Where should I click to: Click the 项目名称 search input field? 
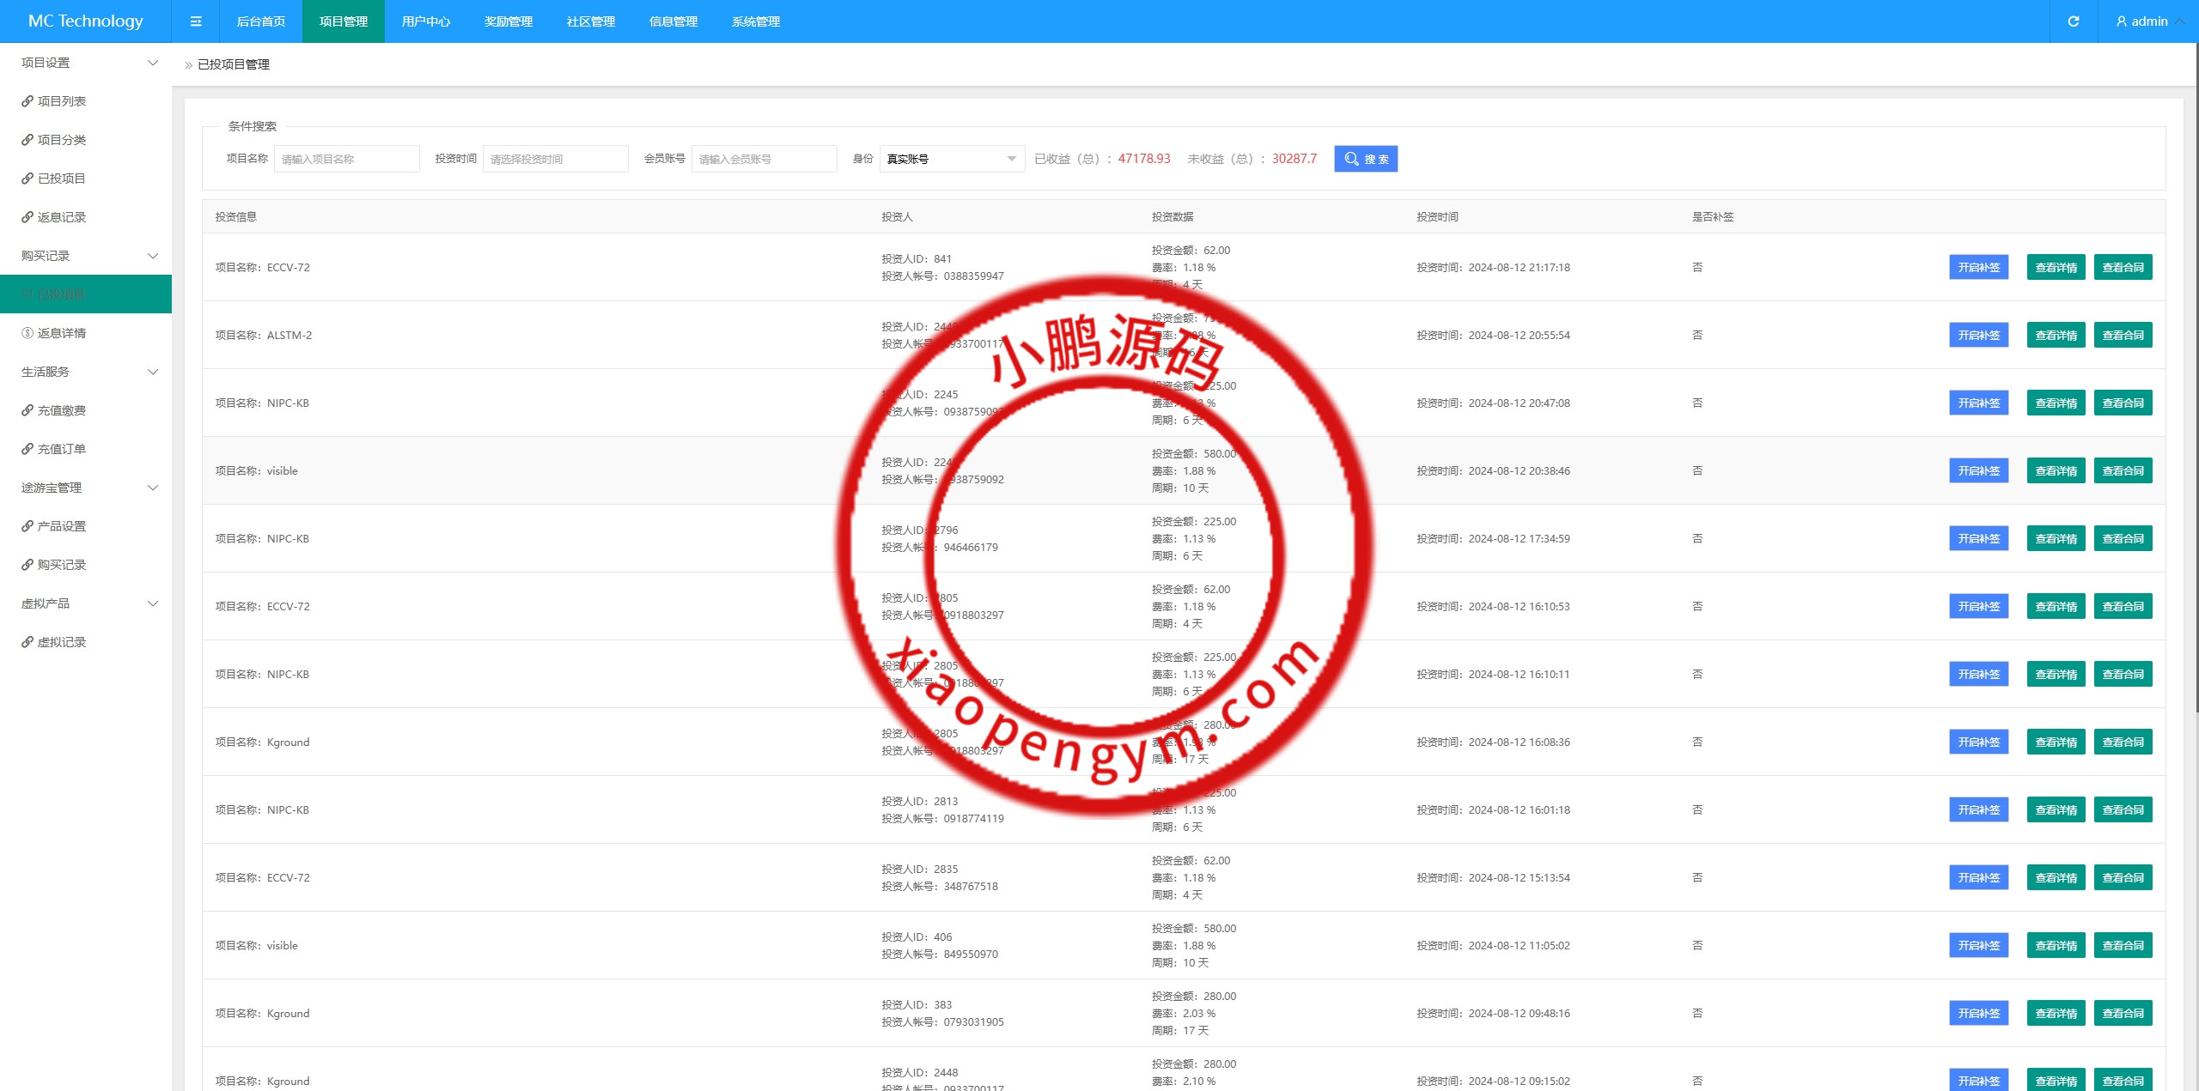346,159
